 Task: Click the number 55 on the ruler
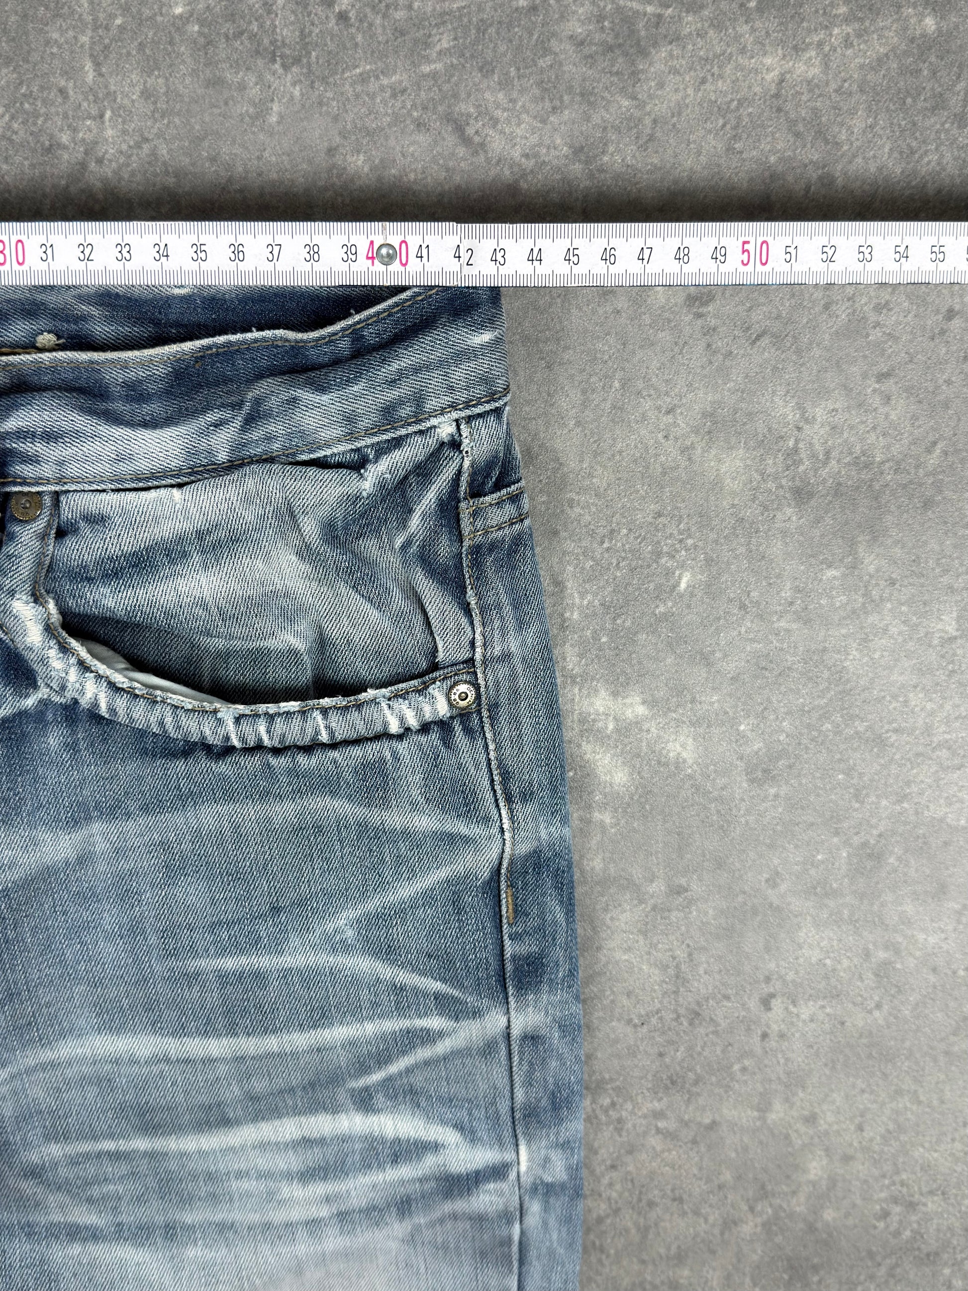pyautogui.click(x=938, y=253)
